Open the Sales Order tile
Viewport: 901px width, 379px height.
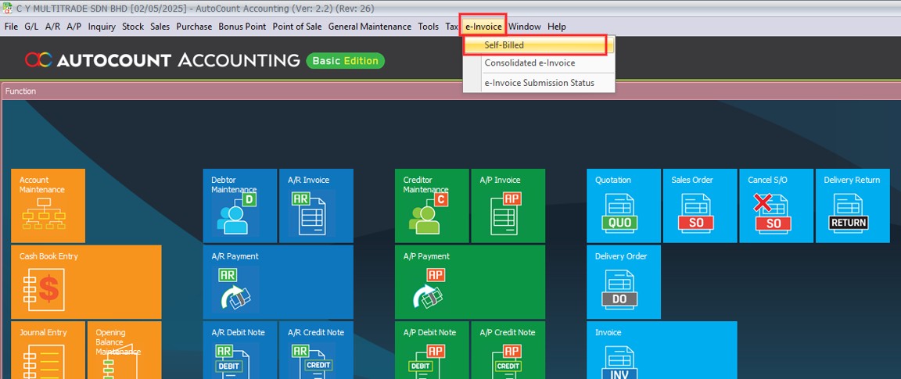point(699,206)
